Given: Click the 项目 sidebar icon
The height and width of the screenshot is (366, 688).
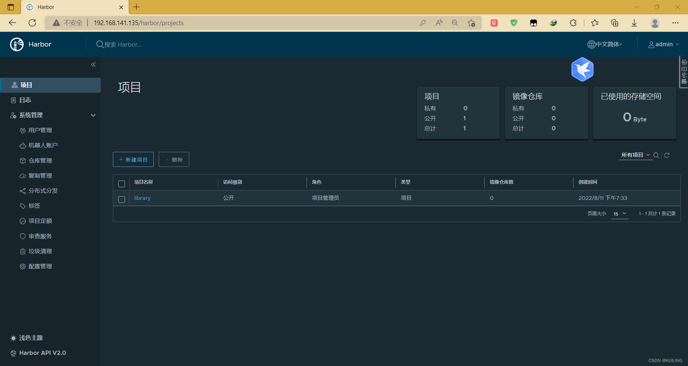Looking at the screenshot, I should click(x=15, y=85).
